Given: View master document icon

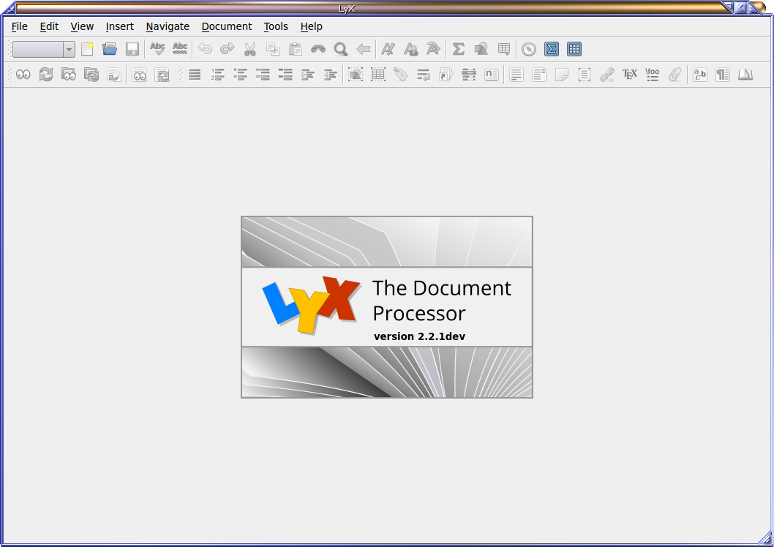Looking at the screenshot, I should click(69, 75).
